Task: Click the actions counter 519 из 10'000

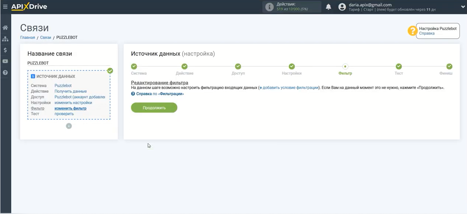Action: tap(292, 9)
